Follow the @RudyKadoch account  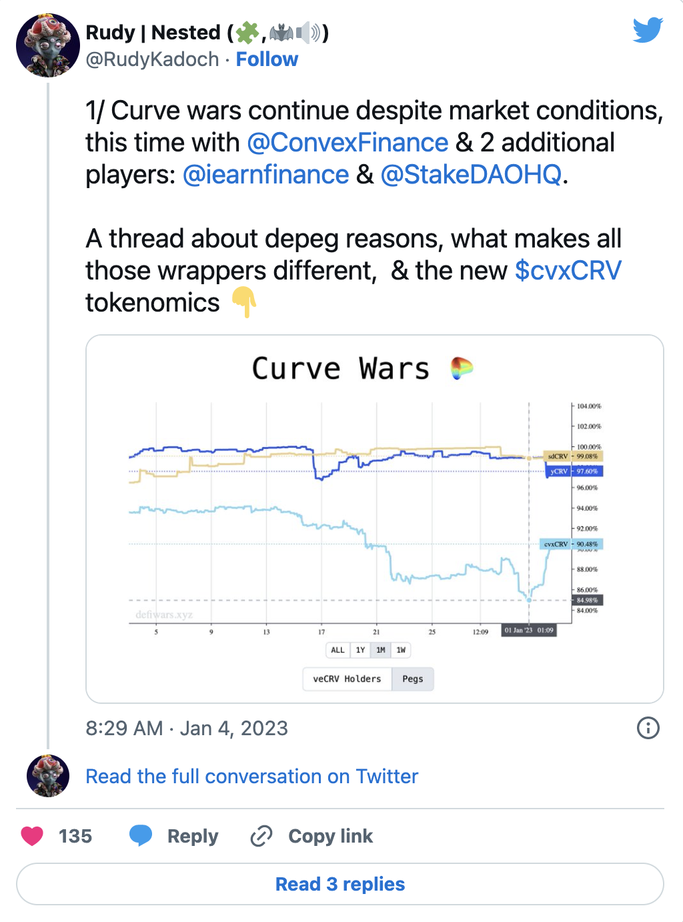pyautogui.click(x=267, y=59)
